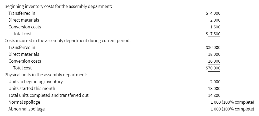Image resolution: width=259 pixels, height=116 pixels.
Task: Select the 16 000 current Conversion costs amount
Action: pyautogui.click(x=214, y=61)
